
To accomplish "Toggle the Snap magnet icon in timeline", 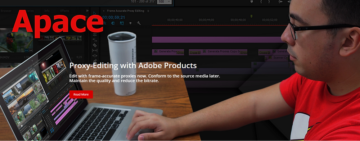I will click(113, 23).
